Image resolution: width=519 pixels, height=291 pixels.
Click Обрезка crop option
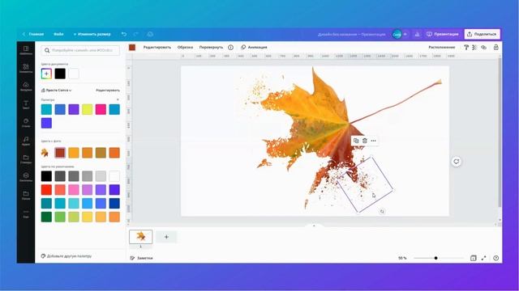(x=185, y=48)
